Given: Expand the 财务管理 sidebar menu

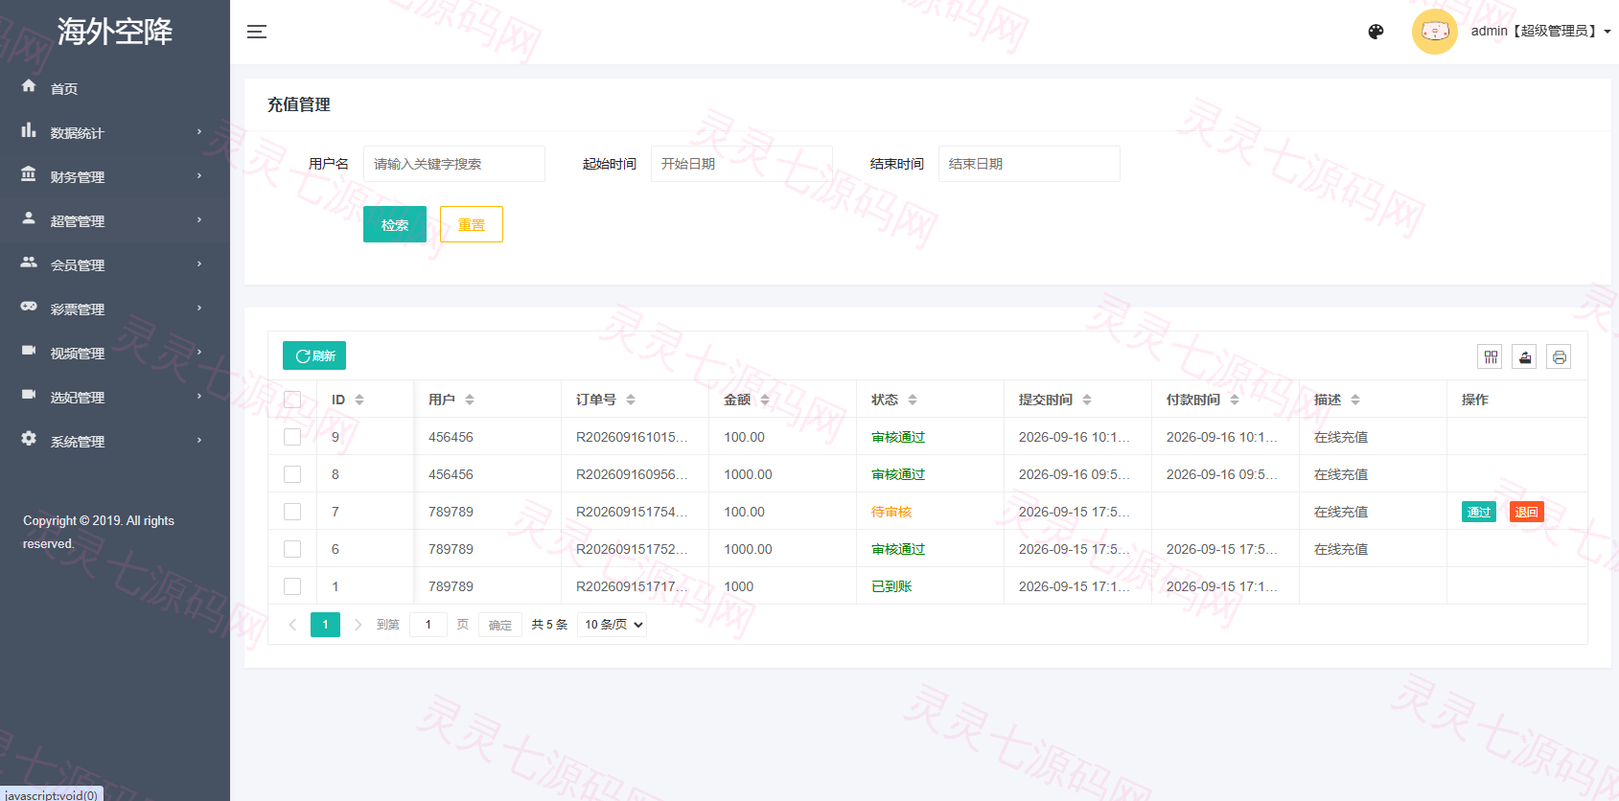Looking at the screenshot, I should coord(115,176).
